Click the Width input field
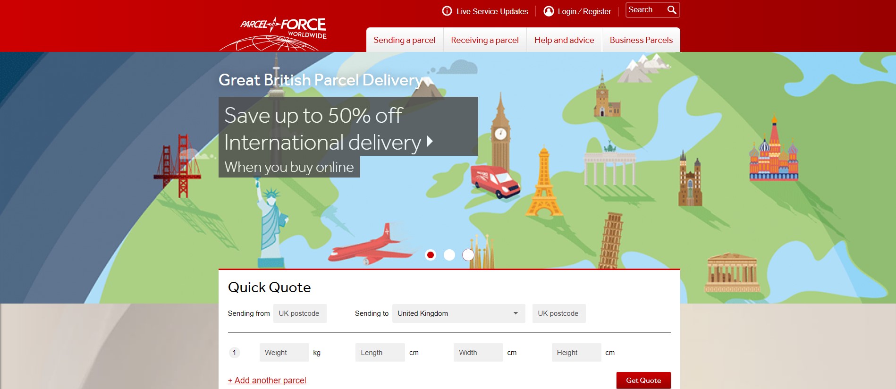 pos(478,353)
